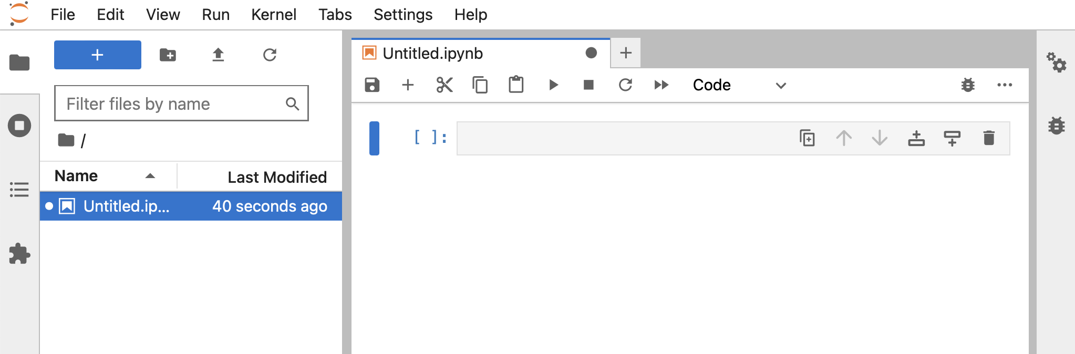Enable the debugger bug icon in toolbar
The image size is (1075, 354).
pos(967,85)
